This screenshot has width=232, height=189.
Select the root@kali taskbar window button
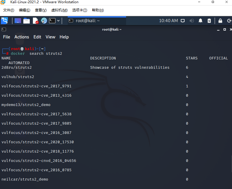tap(97, 21)
